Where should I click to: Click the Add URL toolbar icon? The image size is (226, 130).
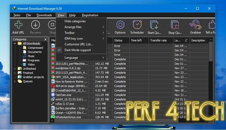click(18, 25)
